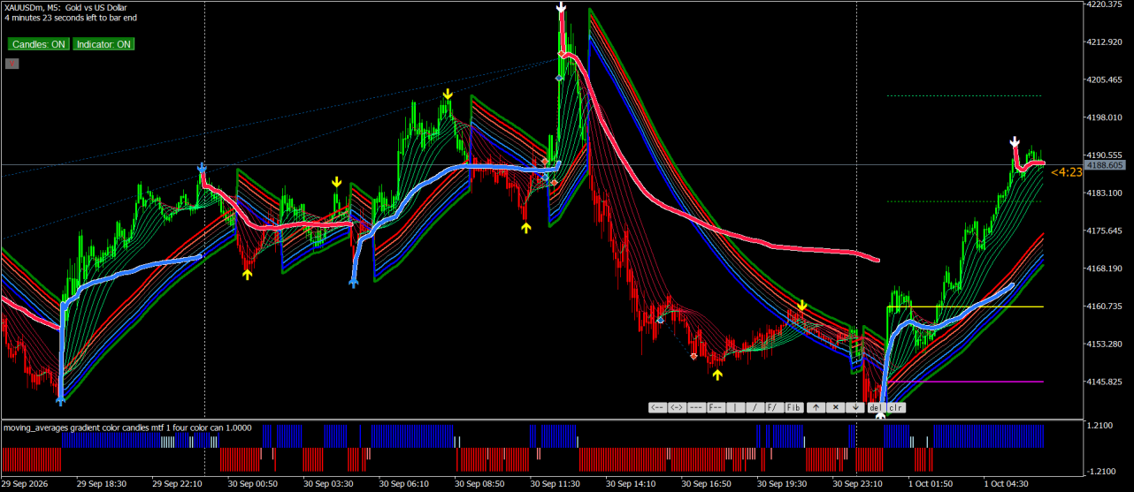Click time label 30 Sep 03:30

click(x=329, y=484)
